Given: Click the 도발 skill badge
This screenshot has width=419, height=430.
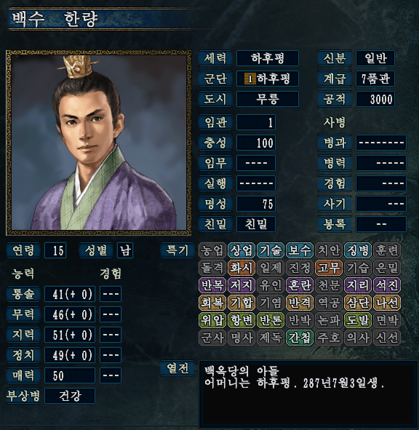Looking at the screenshot, I should [x=358, y=320].
